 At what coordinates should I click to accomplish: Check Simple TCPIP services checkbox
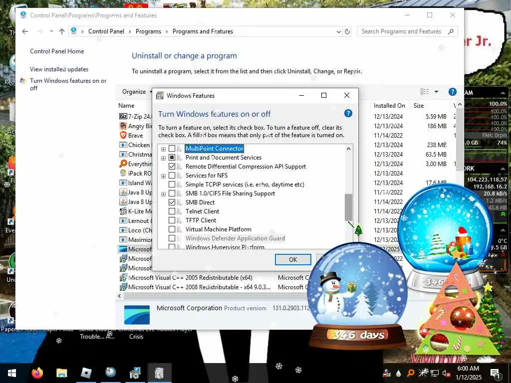point(172,185)
